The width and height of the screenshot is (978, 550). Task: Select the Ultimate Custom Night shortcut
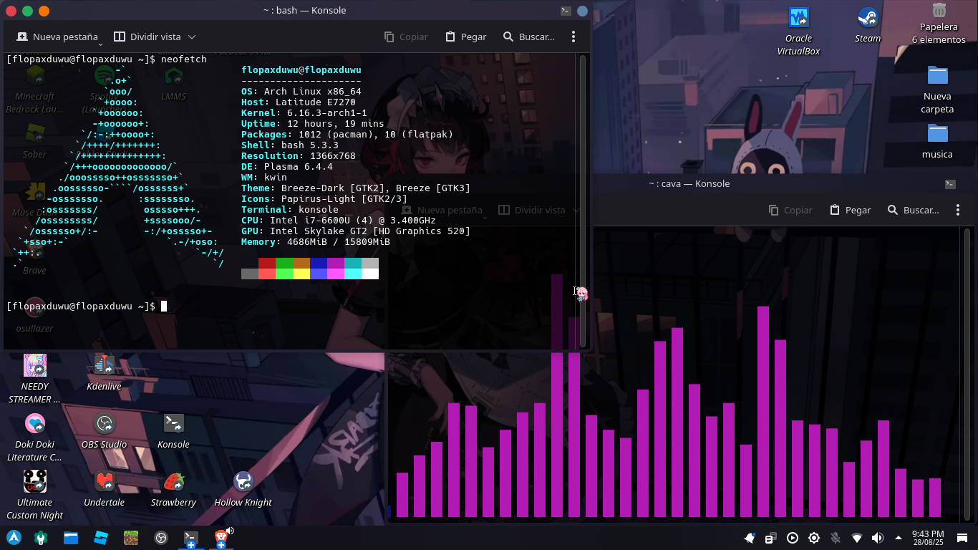34,495
